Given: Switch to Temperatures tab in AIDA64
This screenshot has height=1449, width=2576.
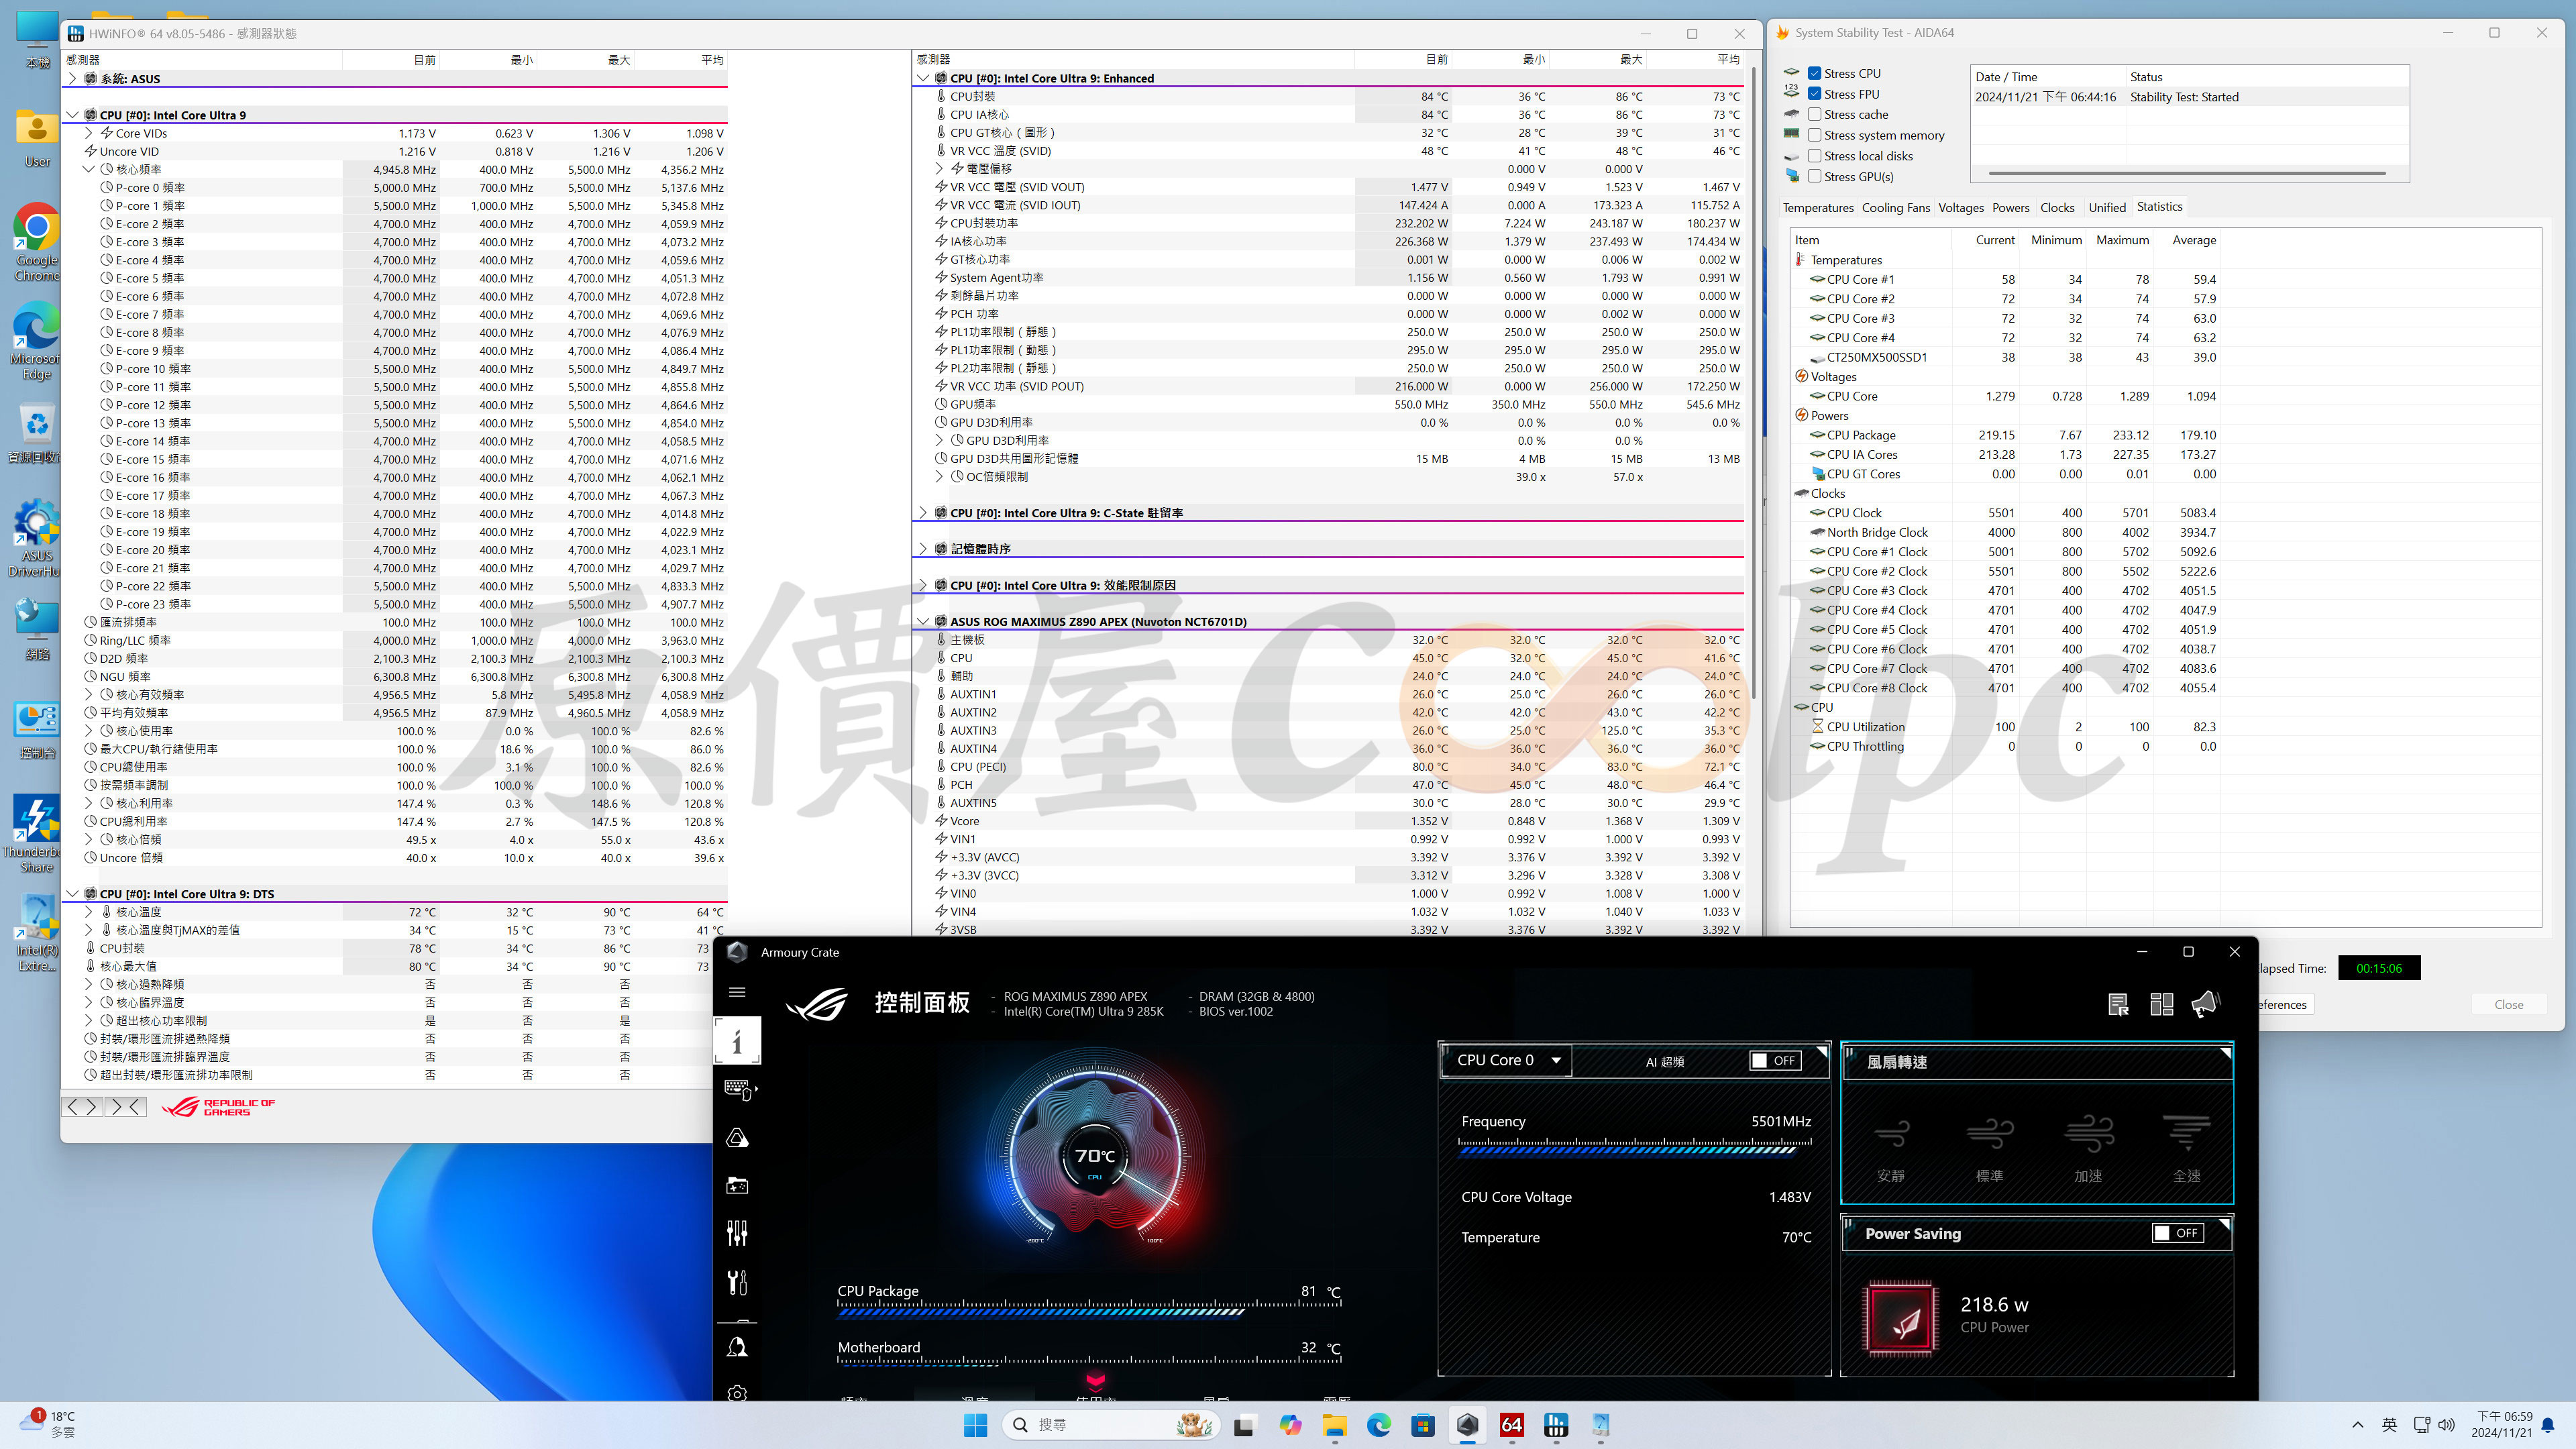Looking at the screenshot, I should (x=1818, y=207).
